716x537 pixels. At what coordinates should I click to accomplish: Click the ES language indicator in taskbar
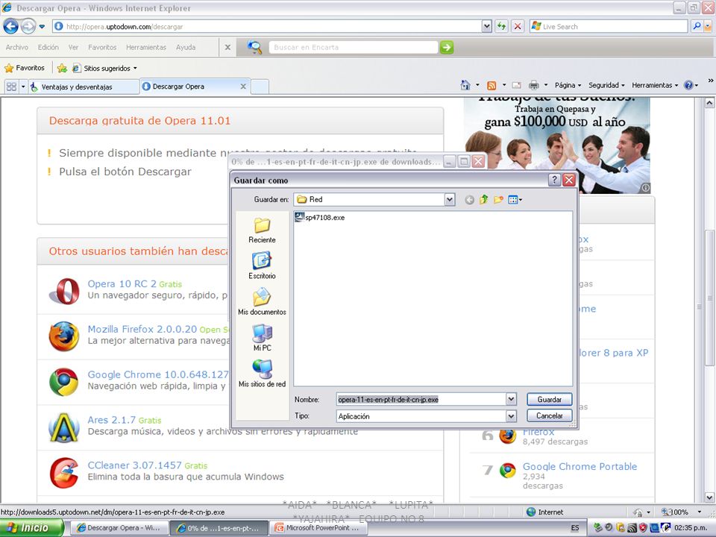pyautogui.click(x=575, y=528)
